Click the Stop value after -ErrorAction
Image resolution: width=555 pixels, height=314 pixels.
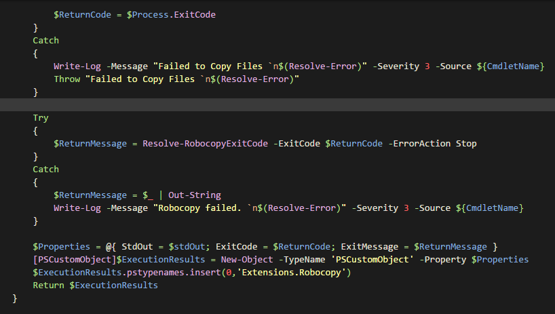466,144
